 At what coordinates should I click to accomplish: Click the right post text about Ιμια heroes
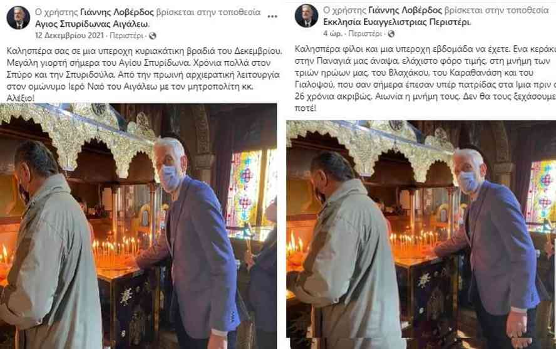(425, 78)
